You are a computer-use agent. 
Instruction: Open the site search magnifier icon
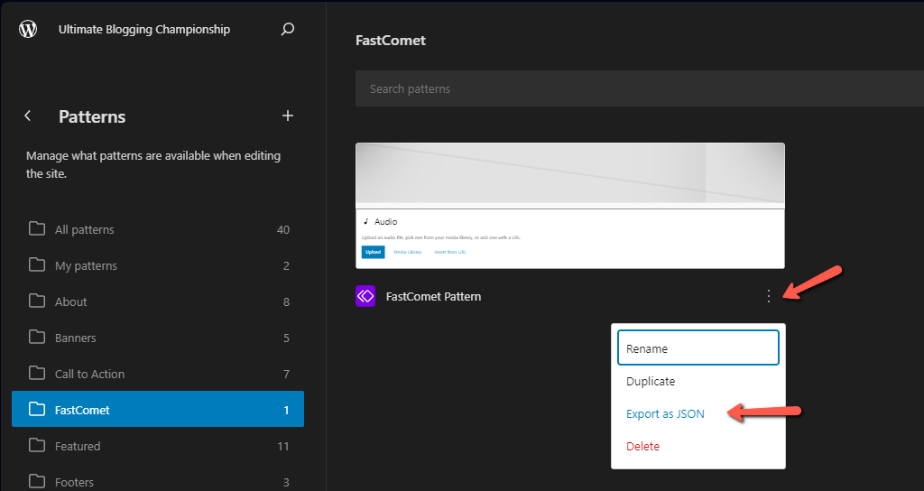288,29
